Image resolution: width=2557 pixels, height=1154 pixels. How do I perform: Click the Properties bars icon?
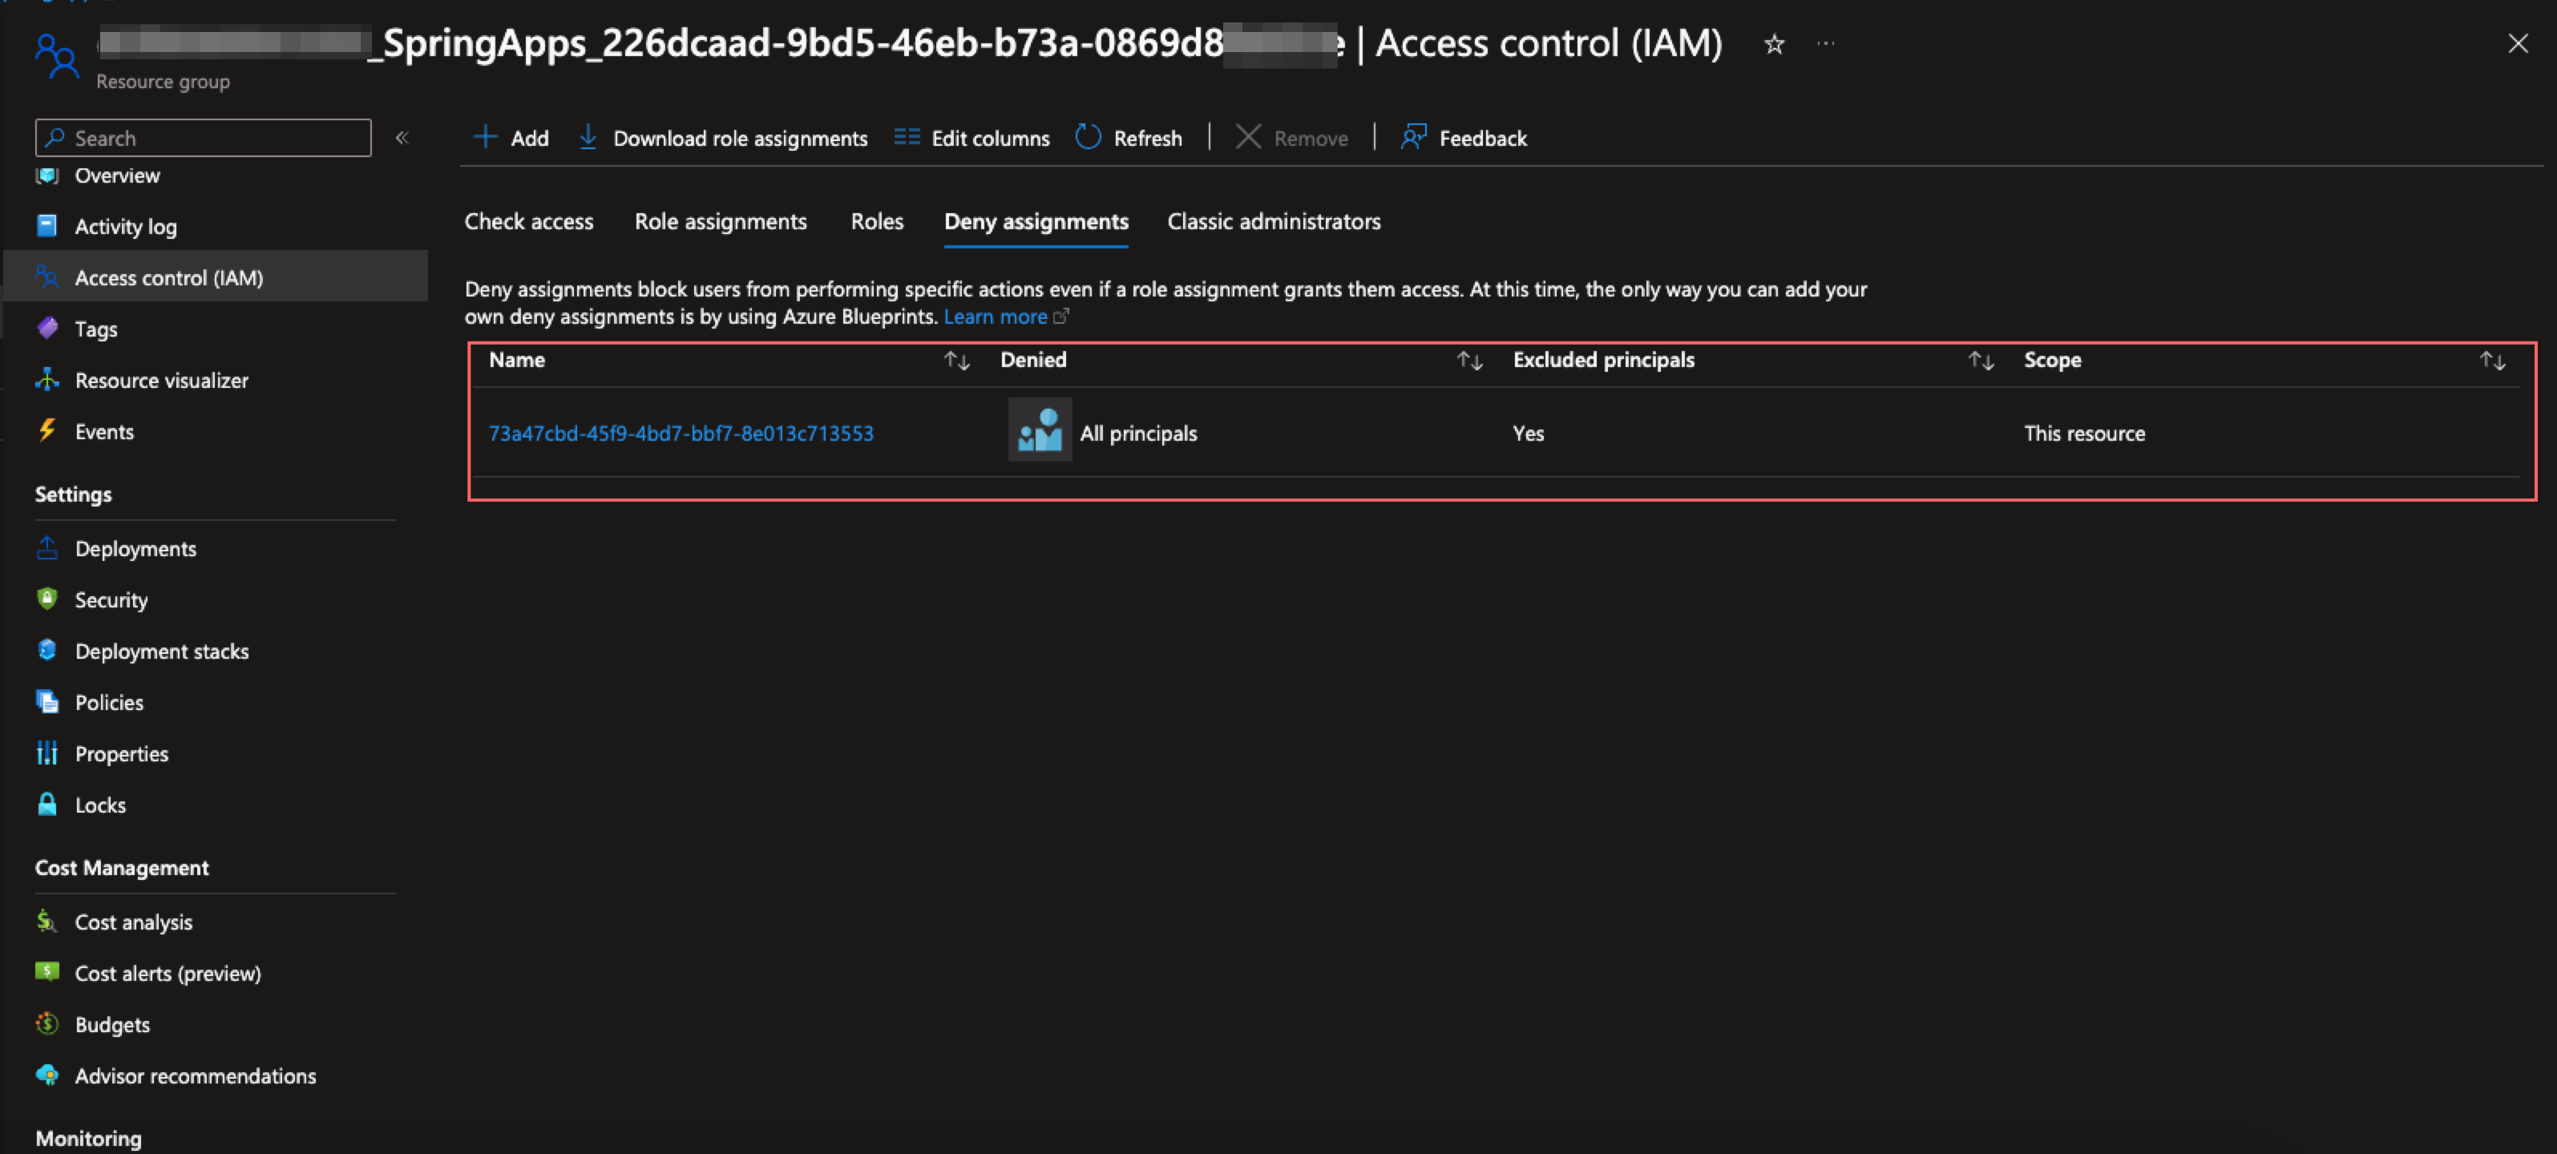pyautogui.click(x=46, y=753)
